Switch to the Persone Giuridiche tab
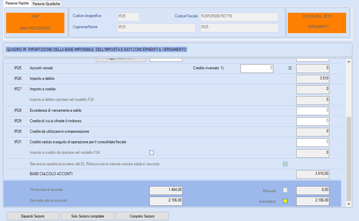This screenshot has height=221, width=359. tap(47, 4)
